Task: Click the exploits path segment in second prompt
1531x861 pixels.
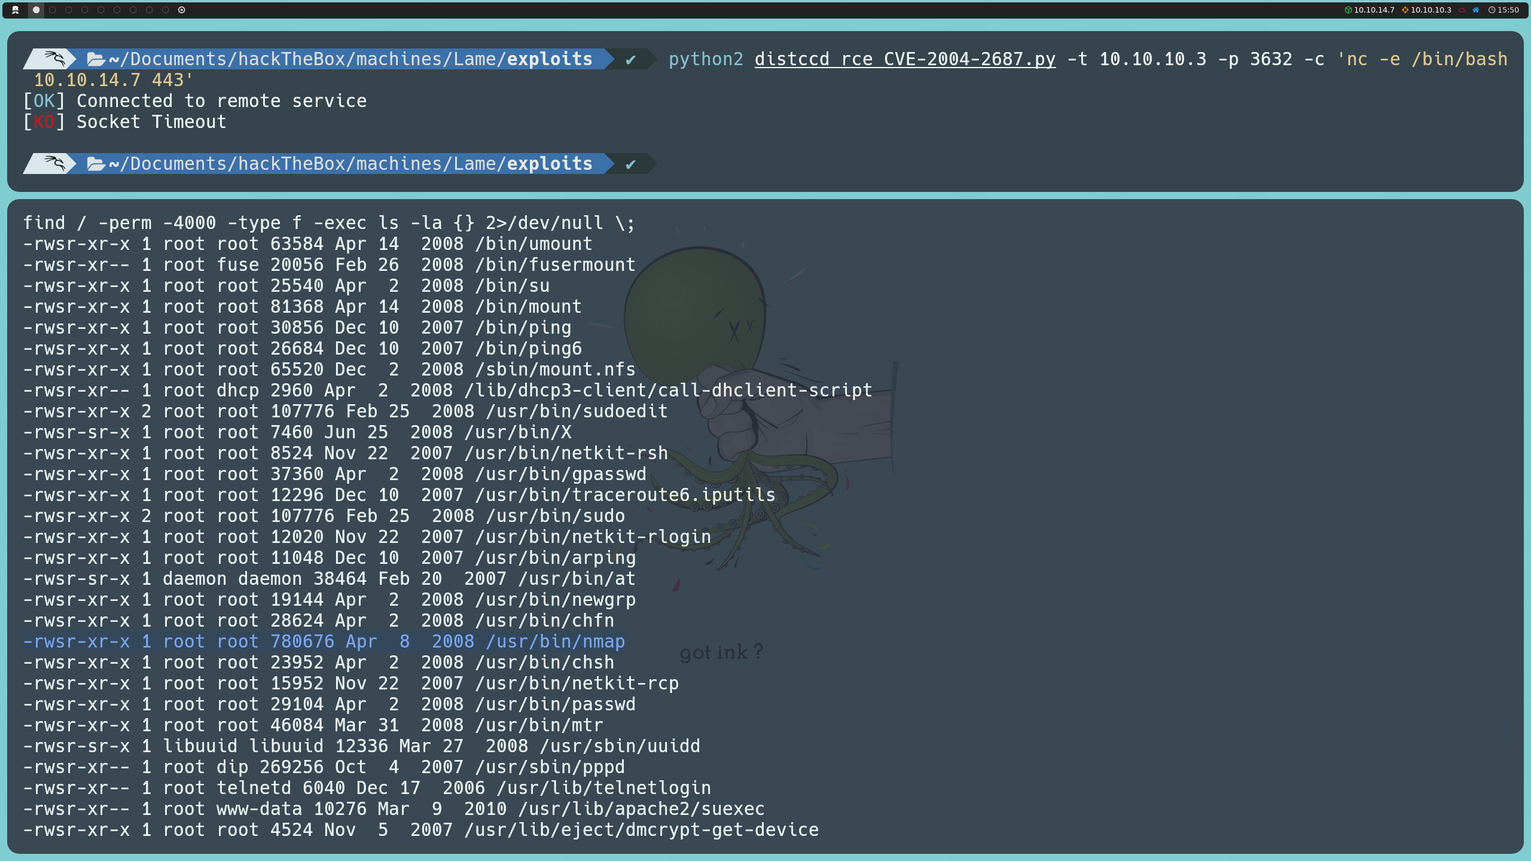Action: click(x=549, y=164)
